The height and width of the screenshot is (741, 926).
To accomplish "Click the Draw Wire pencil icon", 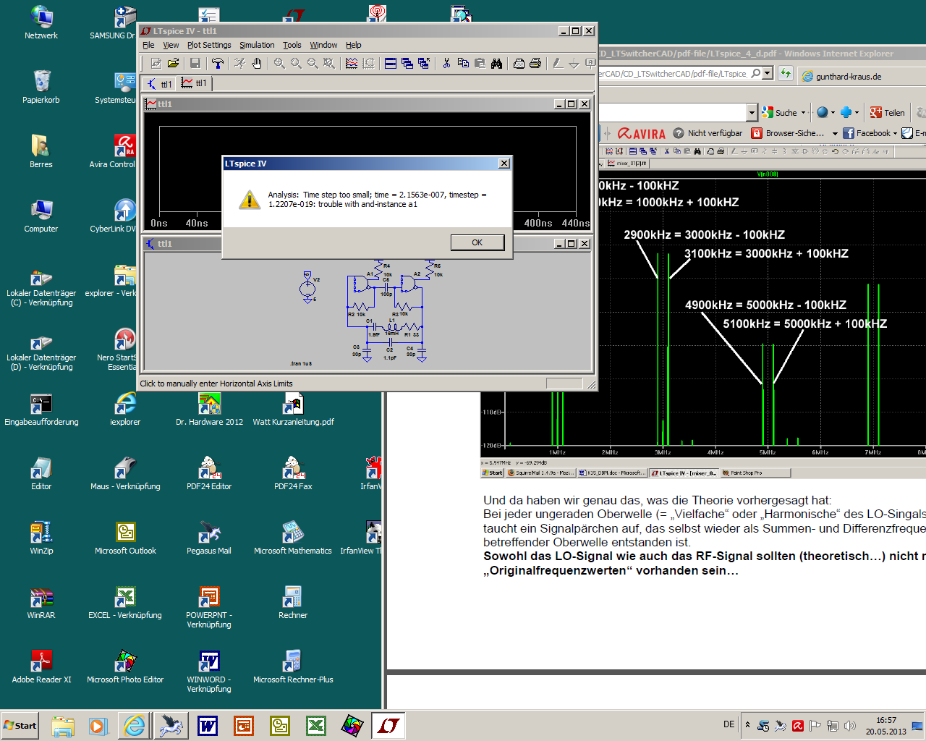I will pos(558,64).
